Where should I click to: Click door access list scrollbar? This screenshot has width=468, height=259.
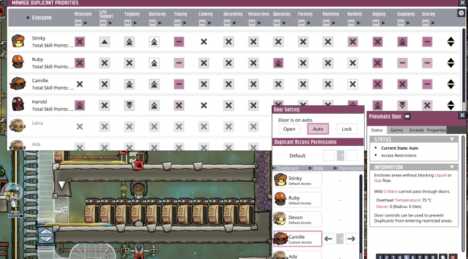coord(360,215)
